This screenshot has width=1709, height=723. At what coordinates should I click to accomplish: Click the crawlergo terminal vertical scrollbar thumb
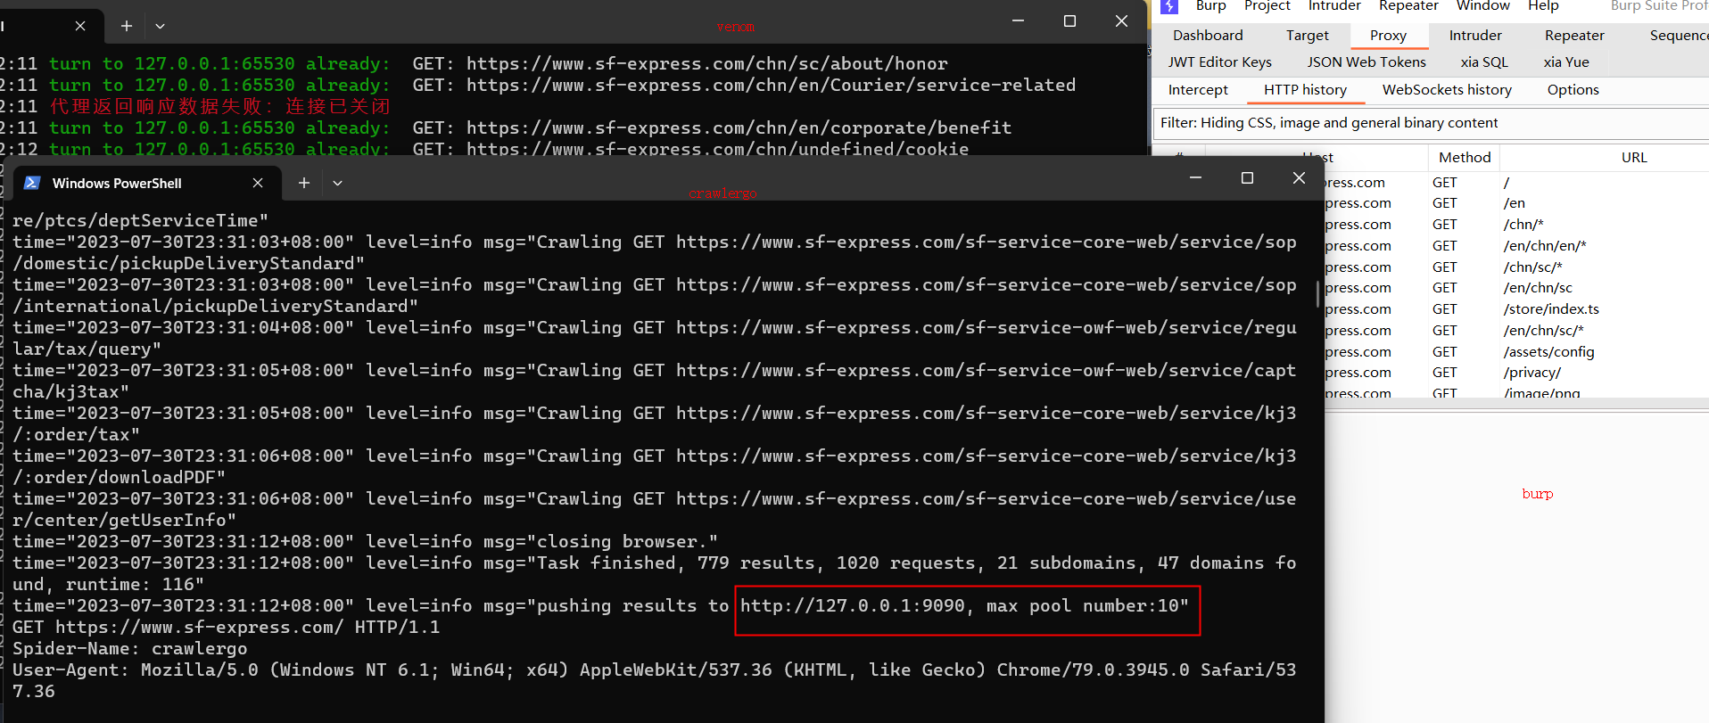click(x=1317, y=294)
